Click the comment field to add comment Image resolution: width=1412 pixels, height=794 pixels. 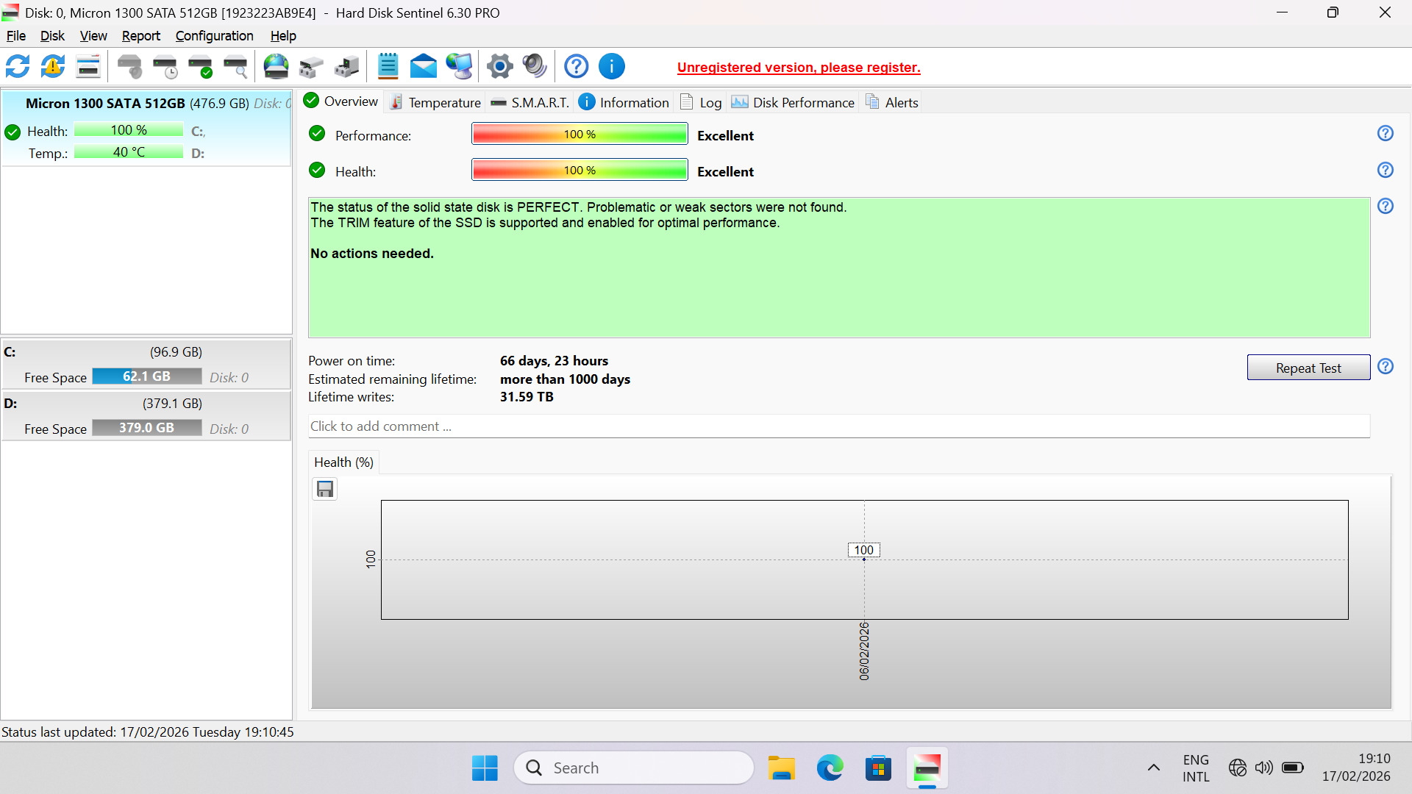click(x=838, y=426)
